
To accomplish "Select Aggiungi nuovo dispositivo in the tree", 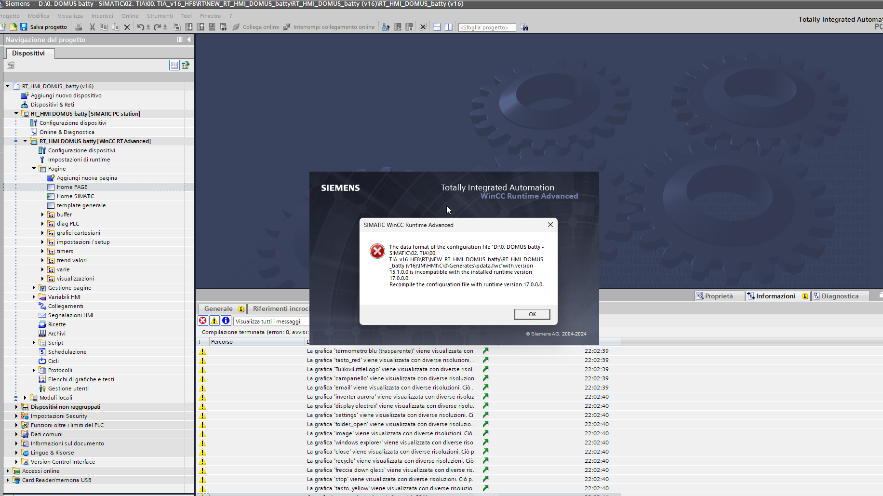I will (66, 95).
